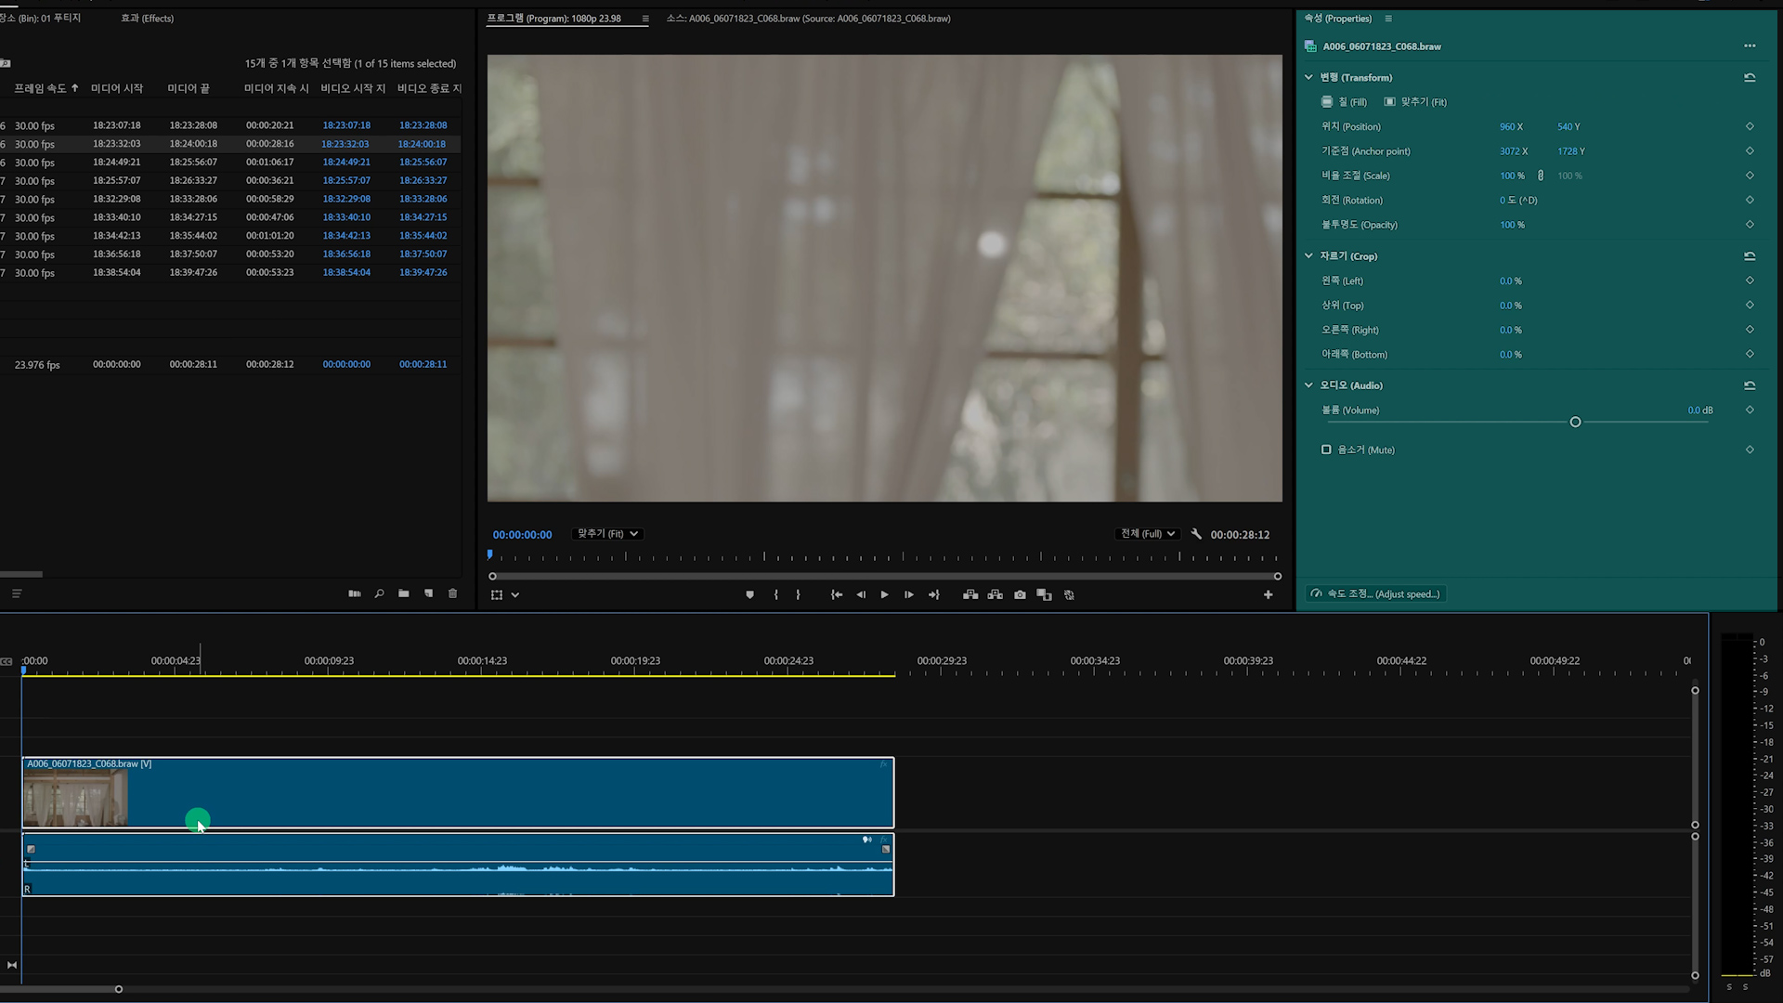Screen dimensions: 1783x1003
Task: Toggle Position keyframe diamond
Action: point(1750,126)
